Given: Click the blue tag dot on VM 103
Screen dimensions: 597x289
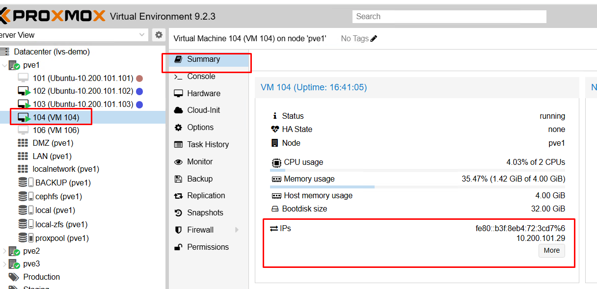Looking at the screenshot, I should coord(139,105).
